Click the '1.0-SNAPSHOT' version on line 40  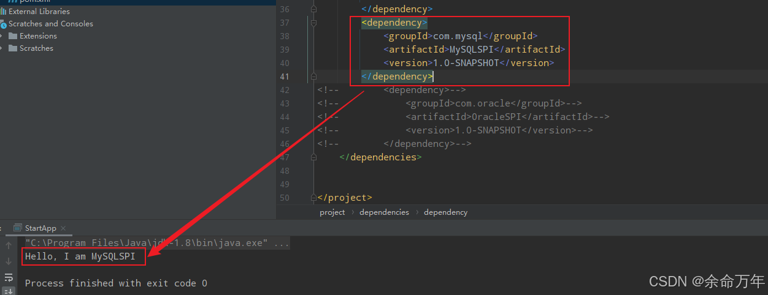[x=467, y=63]
